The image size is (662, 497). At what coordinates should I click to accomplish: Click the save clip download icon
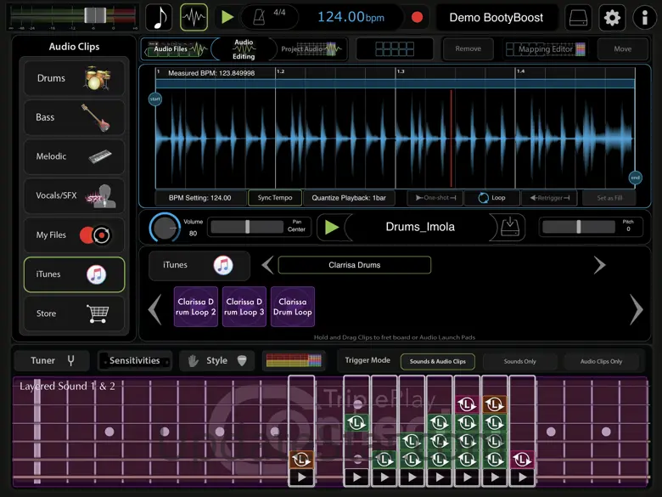tap(509, 228)
